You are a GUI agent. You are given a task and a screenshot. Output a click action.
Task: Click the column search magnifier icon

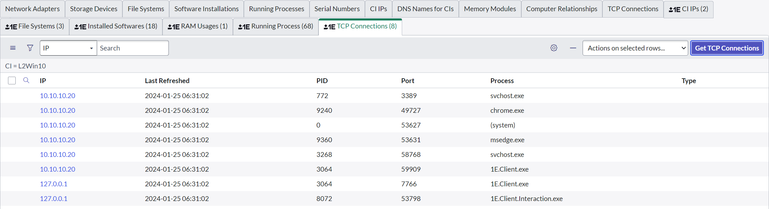tap(26, 81)
